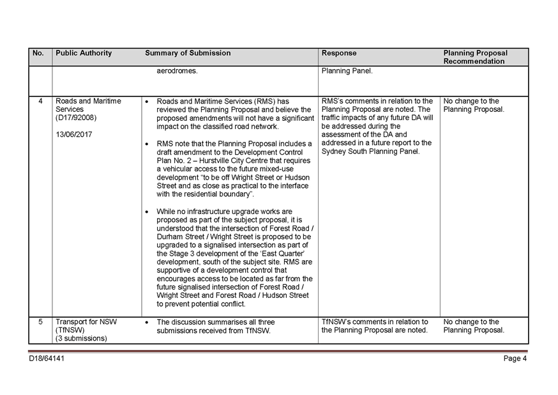The height and width of the screenshot is (395, 558).
Task: Click the response text starting "TfNSW's comments"
Action: pyautogui.click(x=375, y=326)
